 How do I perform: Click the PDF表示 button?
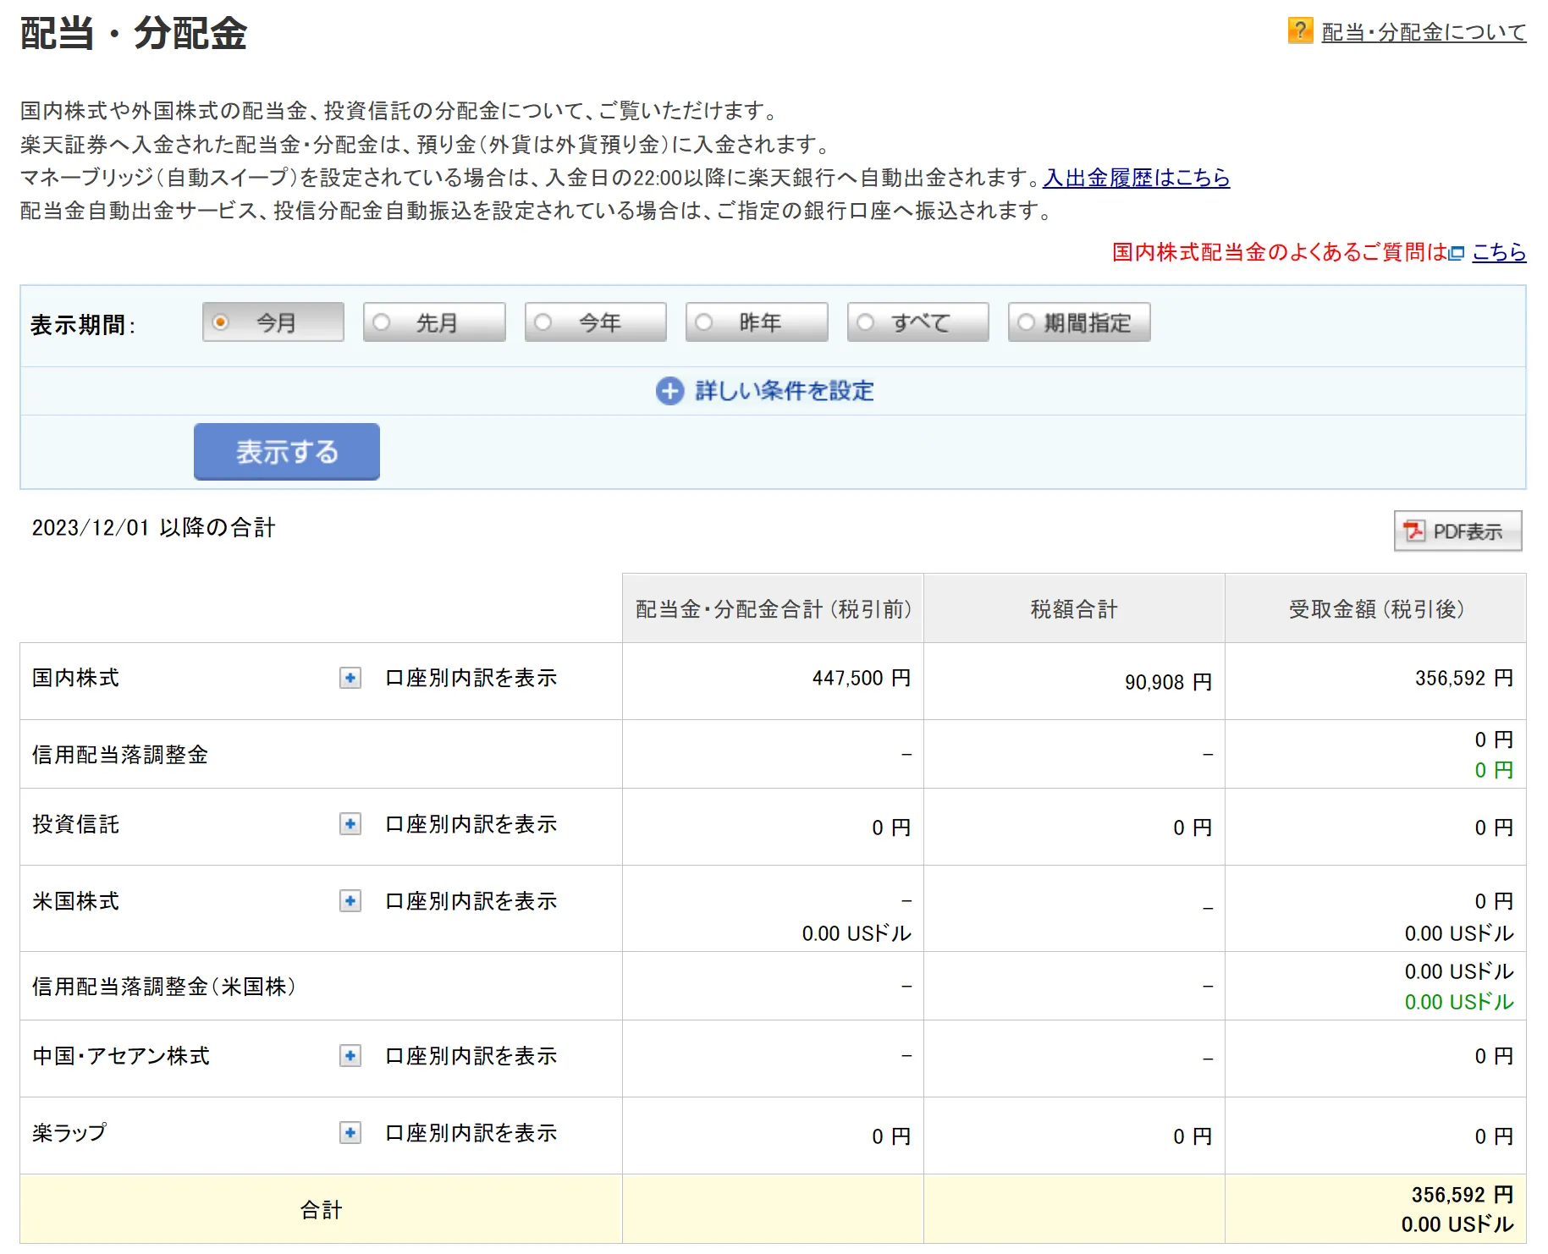coord(1457,531)
